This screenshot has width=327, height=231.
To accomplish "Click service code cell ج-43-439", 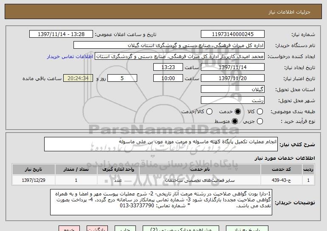I will [281, 180].
